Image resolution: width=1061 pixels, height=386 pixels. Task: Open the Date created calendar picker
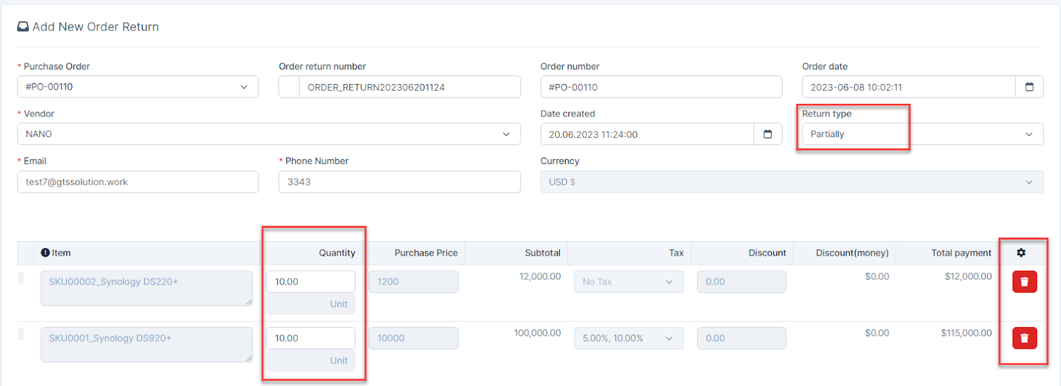[x=768, y=134]
